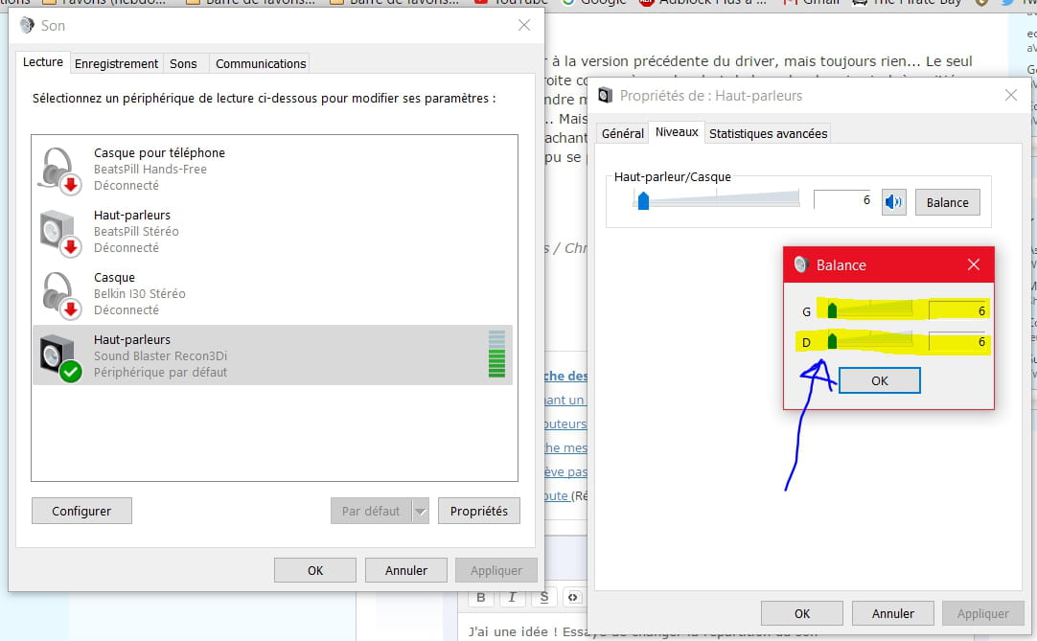This screenshot has width=1037, height=641.
Task: Click the YouTube bookmark in browser bar
Action: point(511,3)
